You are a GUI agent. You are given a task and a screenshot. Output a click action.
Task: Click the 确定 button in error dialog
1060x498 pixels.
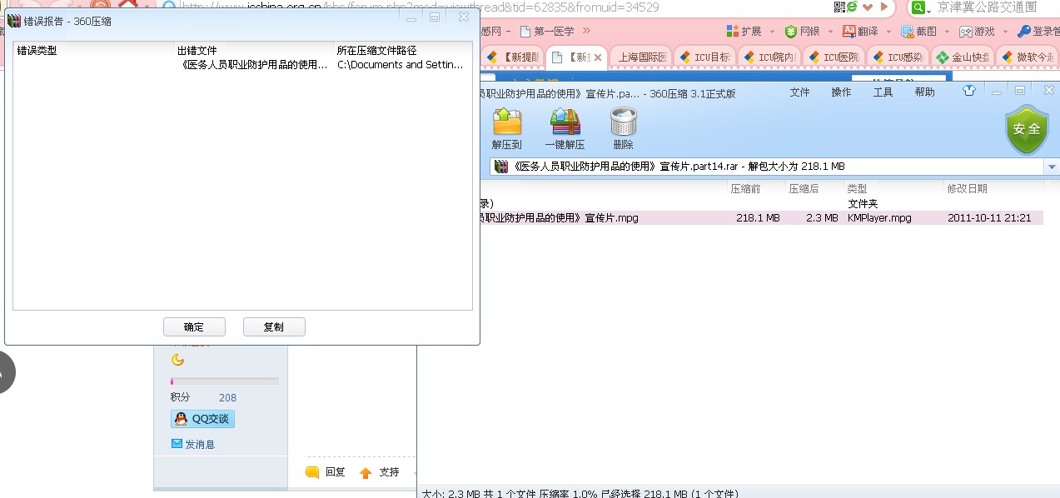(194, 326)
